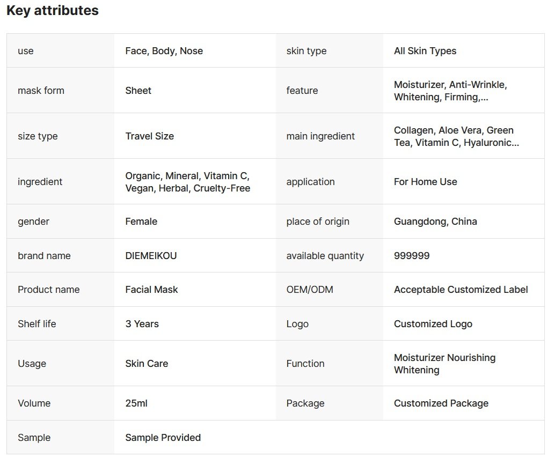Click the Sample Provided value

click(163, 438)
